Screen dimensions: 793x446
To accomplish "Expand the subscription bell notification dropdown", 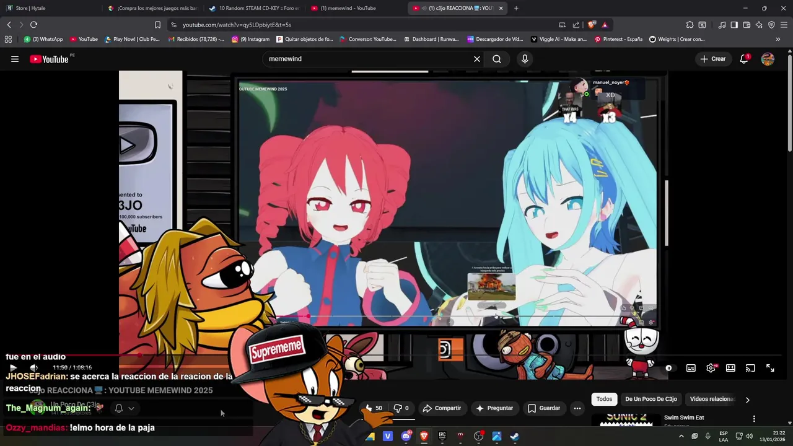I will 125,408.
